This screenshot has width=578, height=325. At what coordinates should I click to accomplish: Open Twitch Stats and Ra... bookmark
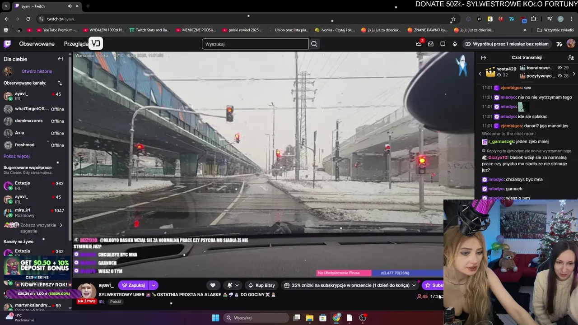149,30
